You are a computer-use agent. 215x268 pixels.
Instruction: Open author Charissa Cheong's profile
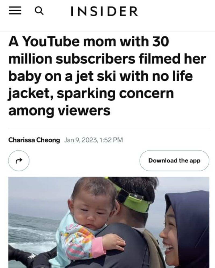click(x=34, y=140)
